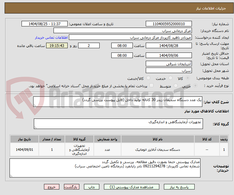Viewport: 234px width, 195px height.
Task: Click announcement date field 1404/08/25 - 11:37
Action: coord(45,24)
